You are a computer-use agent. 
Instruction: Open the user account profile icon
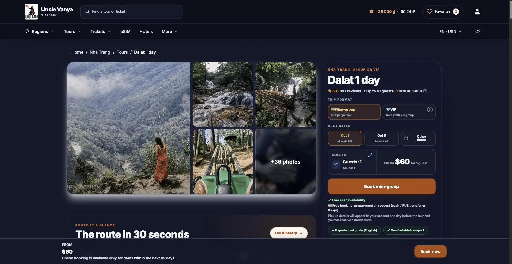click(477, 12)
